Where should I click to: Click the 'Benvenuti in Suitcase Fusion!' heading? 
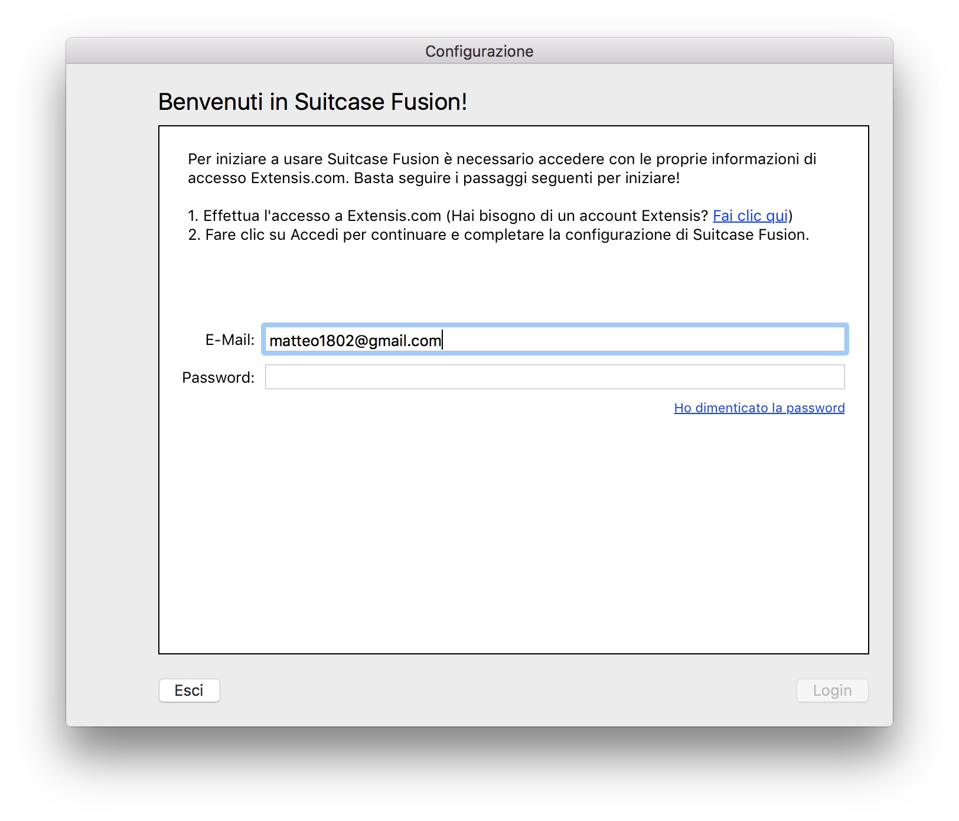click(x=312, y=102)
